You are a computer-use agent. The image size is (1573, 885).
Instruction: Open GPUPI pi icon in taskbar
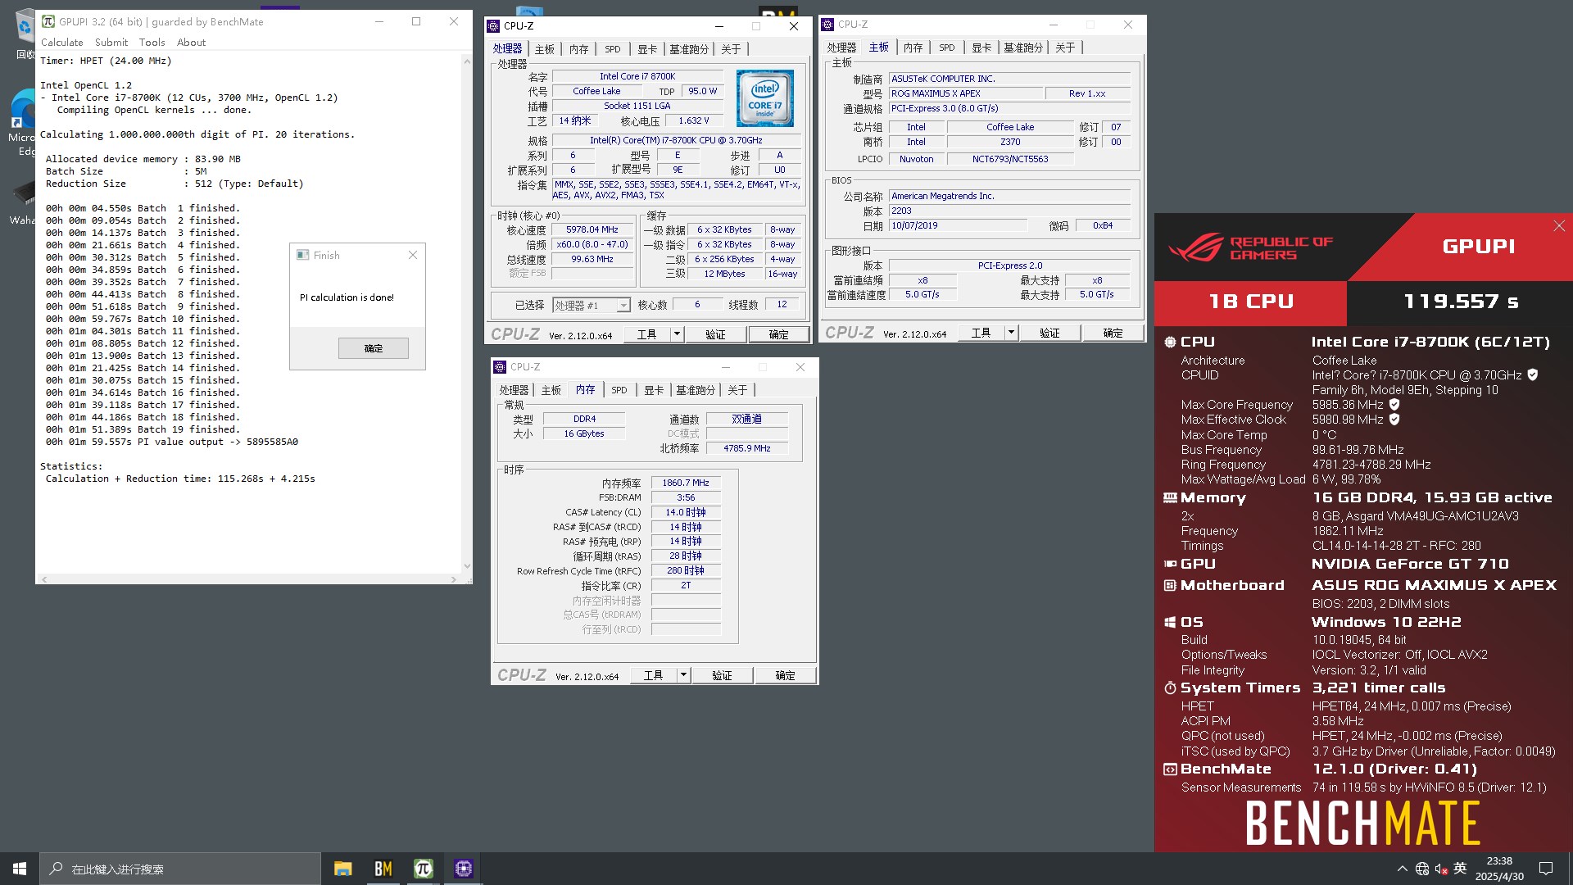(423, 869)
